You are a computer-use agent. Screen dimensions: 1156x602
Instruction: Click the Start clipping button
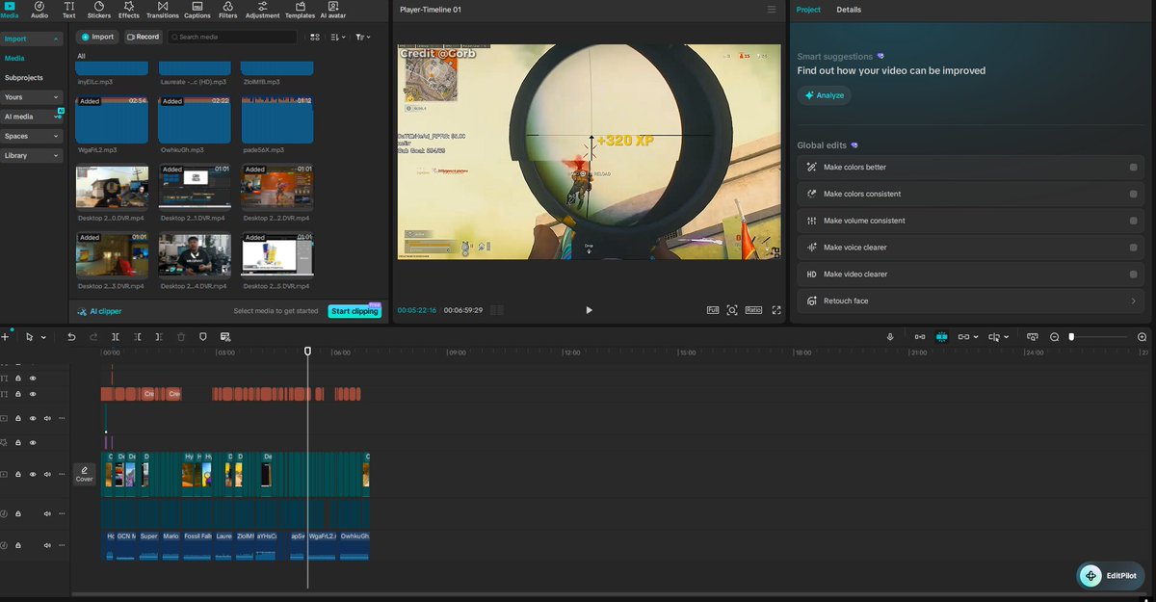[355, 311]
